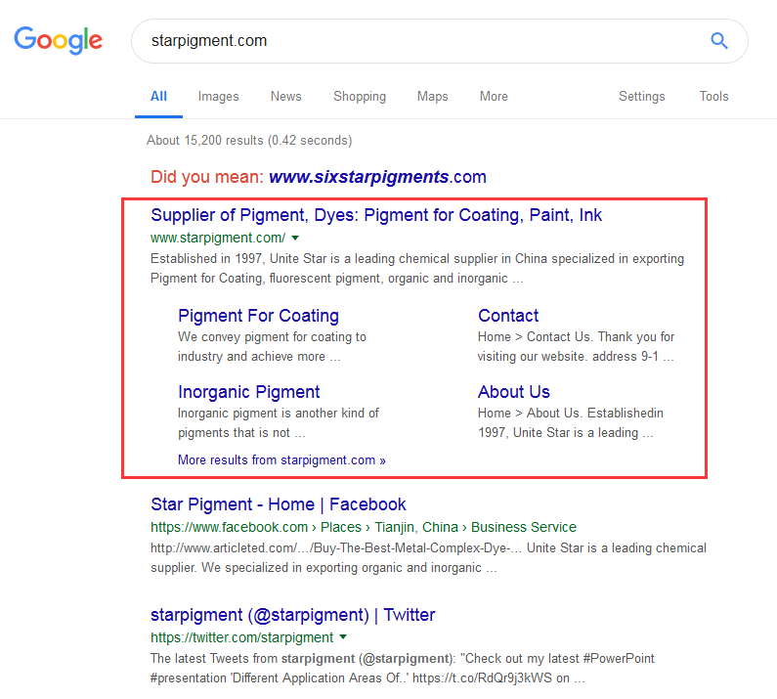Image resolution: width=777 pixels, height=699 pixels.
Task: Click the About 15,200 results text
Action: [x=249, y=141]
